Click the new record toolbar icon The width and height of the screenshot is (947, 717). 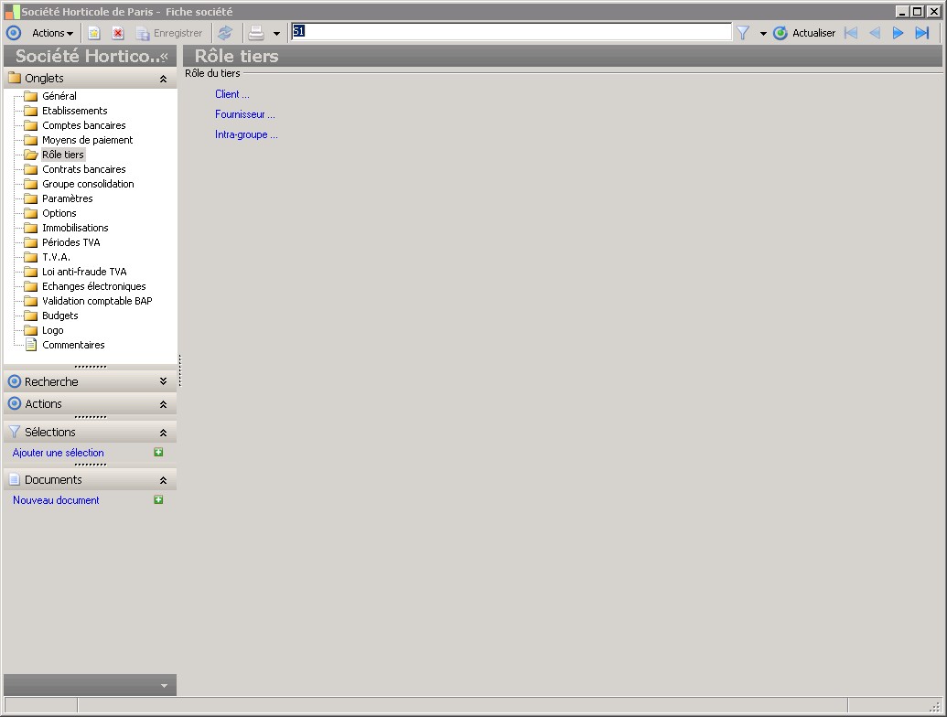(93, 33)
